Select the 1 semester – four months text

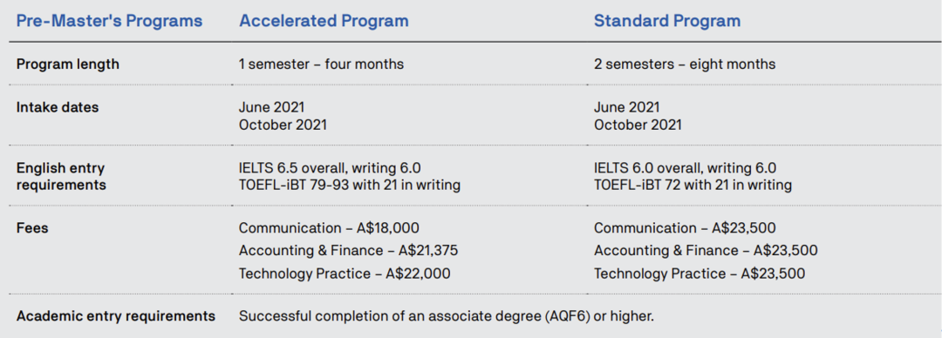pos(321,64)
